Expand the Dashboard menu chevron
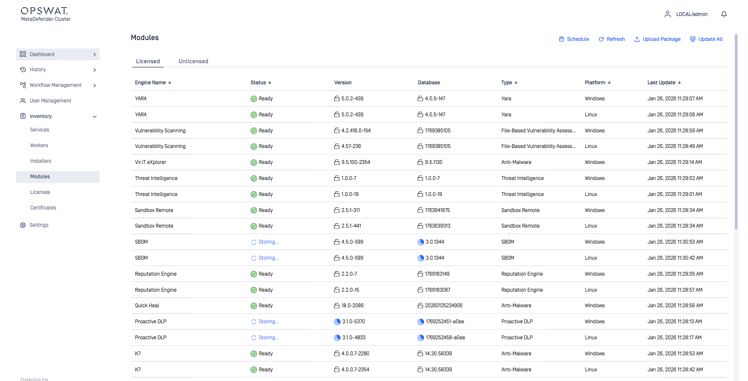The height and width of the screenshot is (381, 748). (x=95, y=54)
